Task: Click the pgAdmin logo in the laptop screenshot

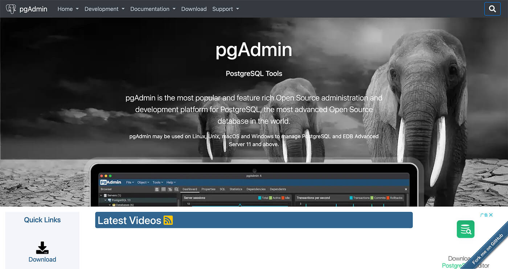Action: pyautogui.click(x=111, y=182)
